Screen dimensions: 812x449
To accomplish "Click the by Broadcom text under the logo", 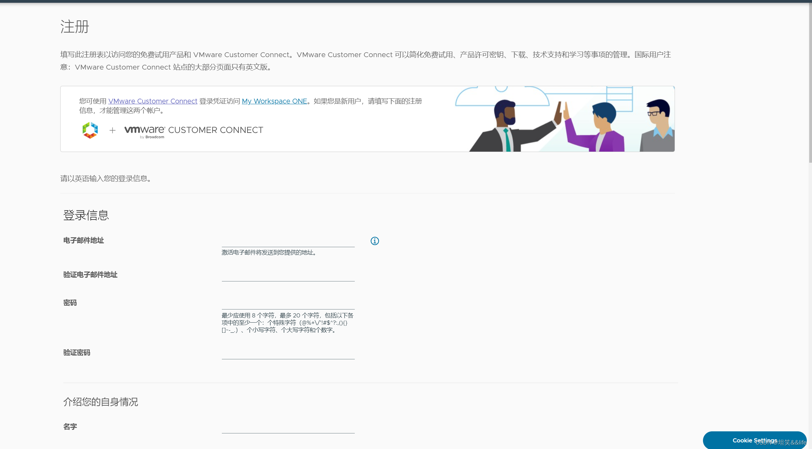I will pyautogui.click(x=153, y=137).
